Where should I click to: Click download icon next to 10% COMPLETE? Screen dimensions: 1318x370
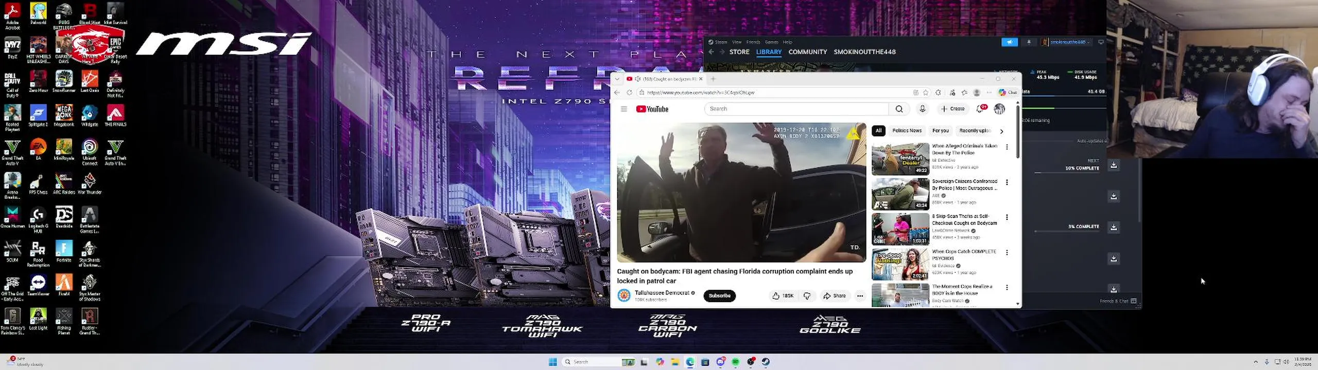(1114, 165)
